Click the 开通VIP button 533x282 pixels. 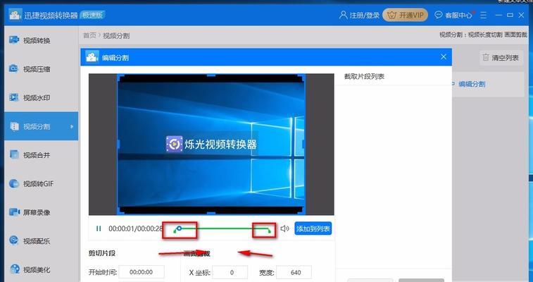pos(405,15)
